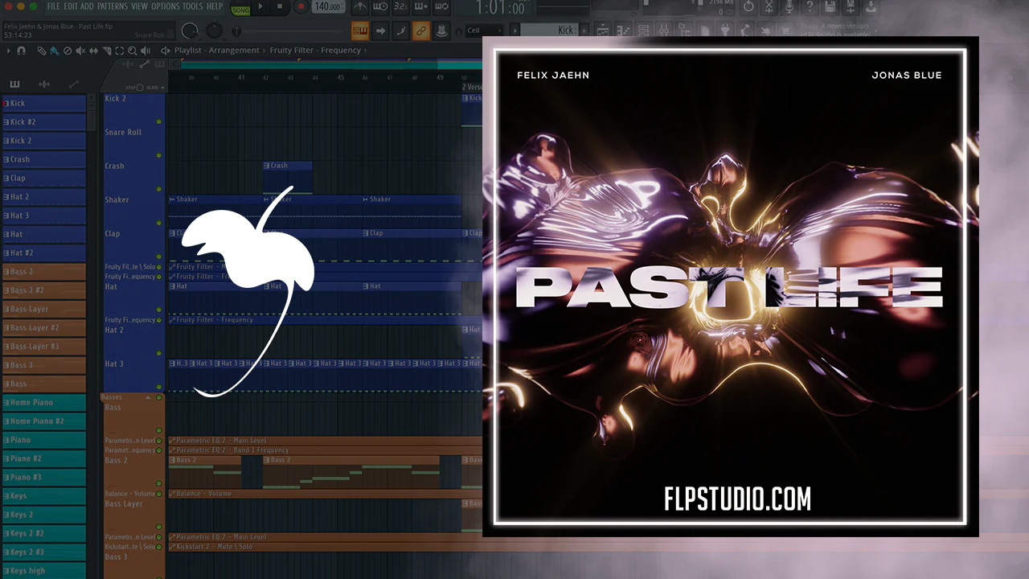
Task: Select the playlist Slip tool
Action: [x=93, y=51]
